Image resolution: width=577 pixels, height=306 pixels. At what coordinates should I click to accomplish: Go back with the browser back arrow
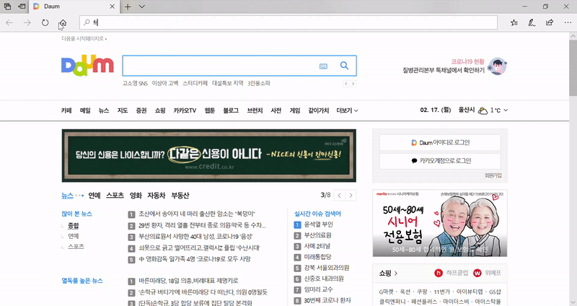coord(9,23)
